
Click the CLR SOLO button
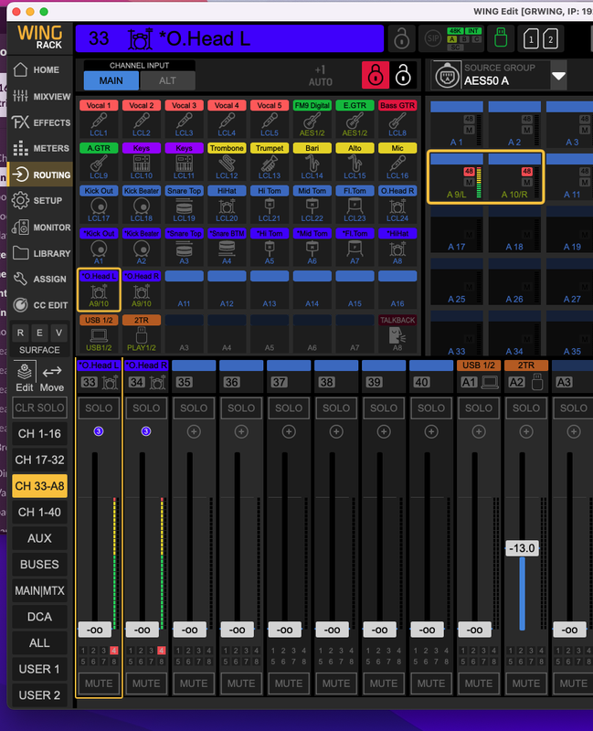click(39, 408)
